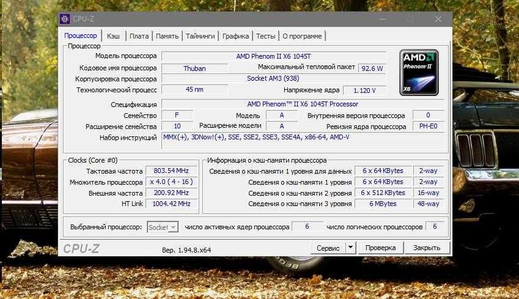Expand the Выбранный процессор Socket combo box
Screen dimensions: 519x299
coord(163,227)
